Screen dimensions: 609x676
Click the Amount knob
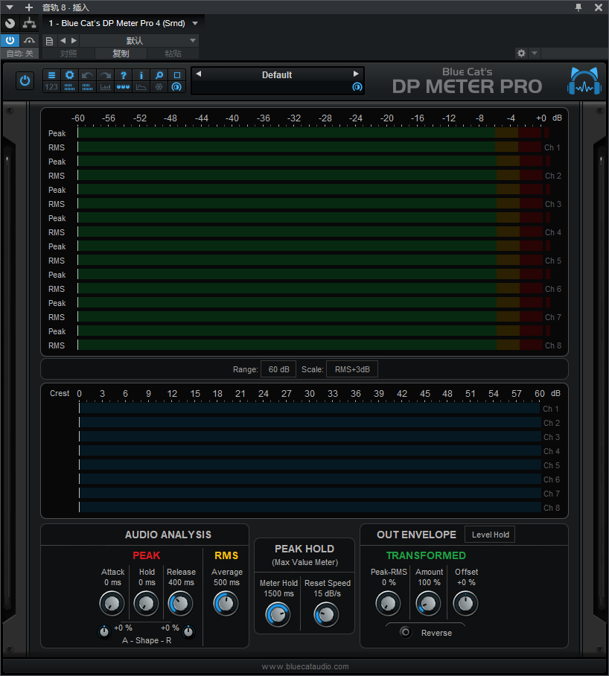click(428, 603)
